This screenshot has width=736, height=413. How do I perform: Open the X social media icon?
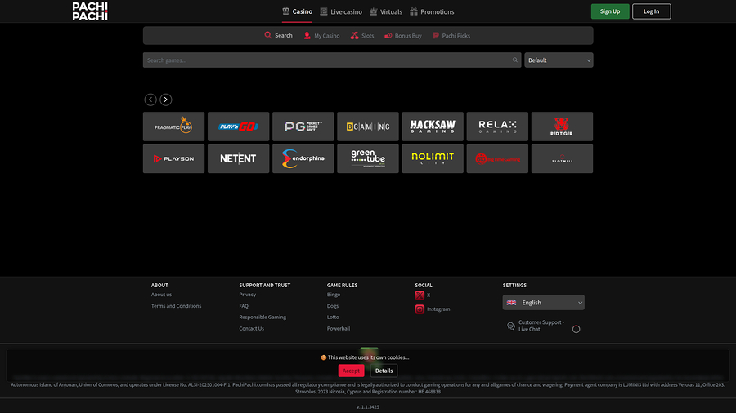420,295
